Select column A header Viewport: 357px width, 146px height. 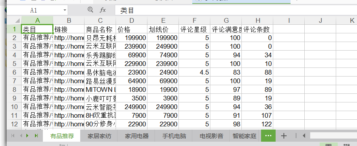point(37,20)
